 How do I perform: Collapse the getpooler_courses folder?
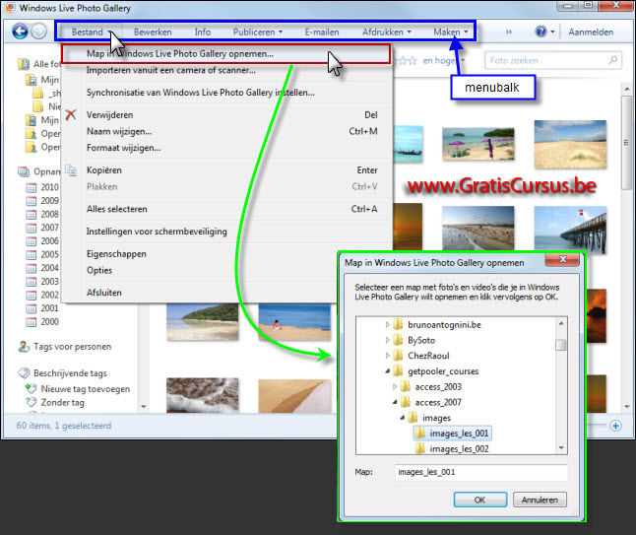click(x=387, y=370)
